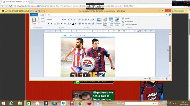Click the WordPad scrollbar down arrow
Image resolution: width=190 pixels, height=106 pixels.
tap(170, 75)
